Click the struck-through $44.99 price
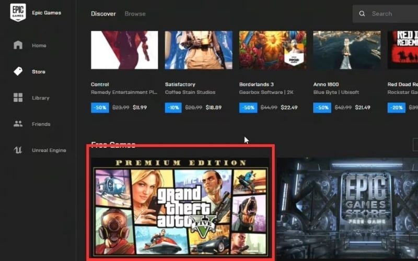The height and width of the screenshot is (261, 418). (269, 108)
